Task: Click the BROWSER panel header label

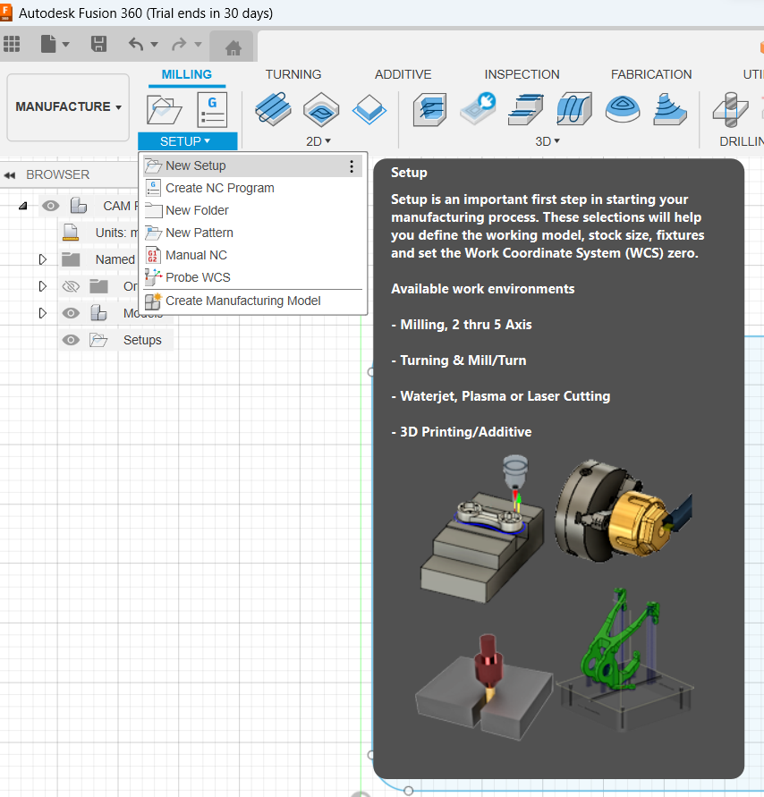Action: click(58, 174)
